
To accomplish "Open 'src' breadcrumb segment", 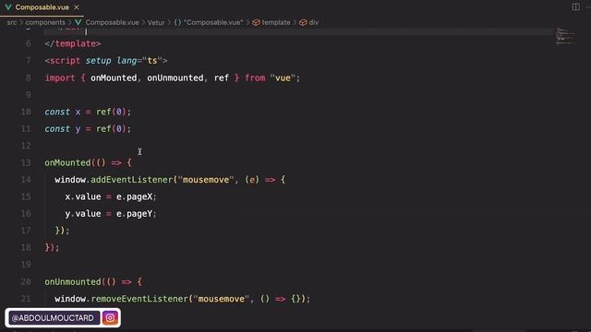I will point(12,22).
